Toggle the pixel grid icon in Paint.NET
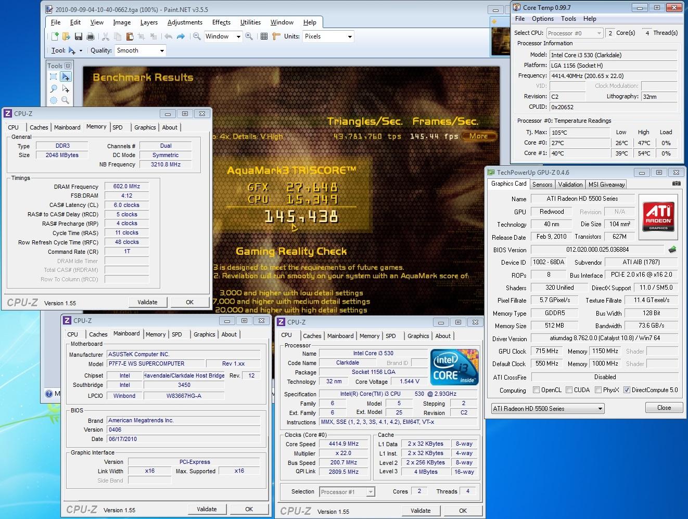Viewport: 688px width, 519px height. pos(264,36)
